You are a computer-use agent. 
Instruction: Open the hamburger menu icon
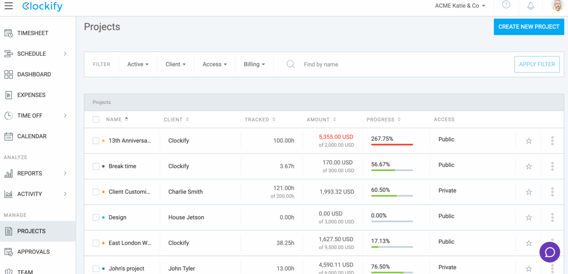tap(9, 6)
